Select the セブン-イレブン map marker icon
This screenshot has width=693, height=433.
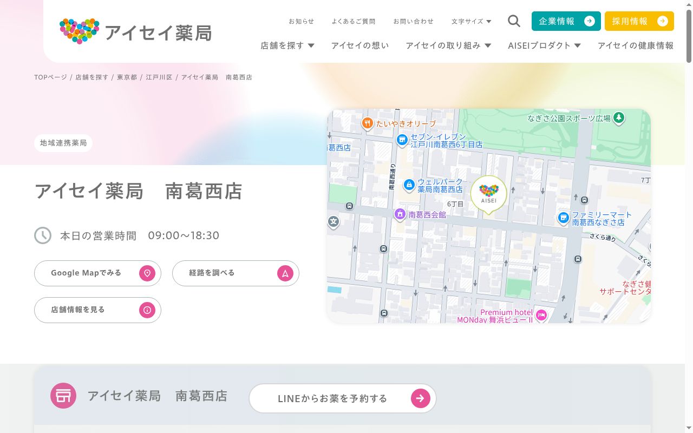402,141
